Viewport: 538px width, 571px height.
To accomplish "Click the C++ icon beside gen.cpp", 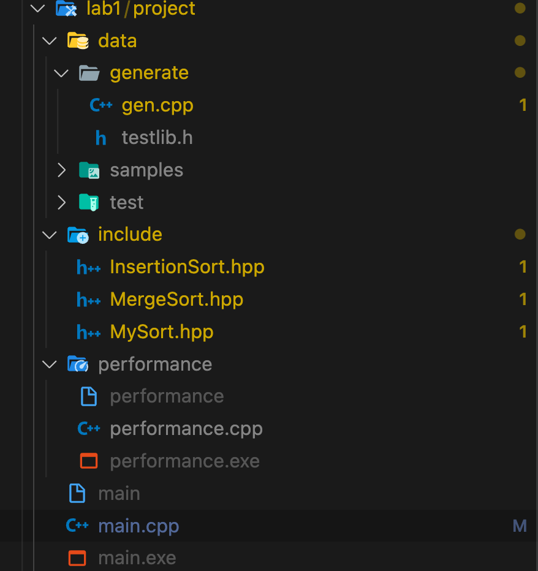I will coord(101,105).
